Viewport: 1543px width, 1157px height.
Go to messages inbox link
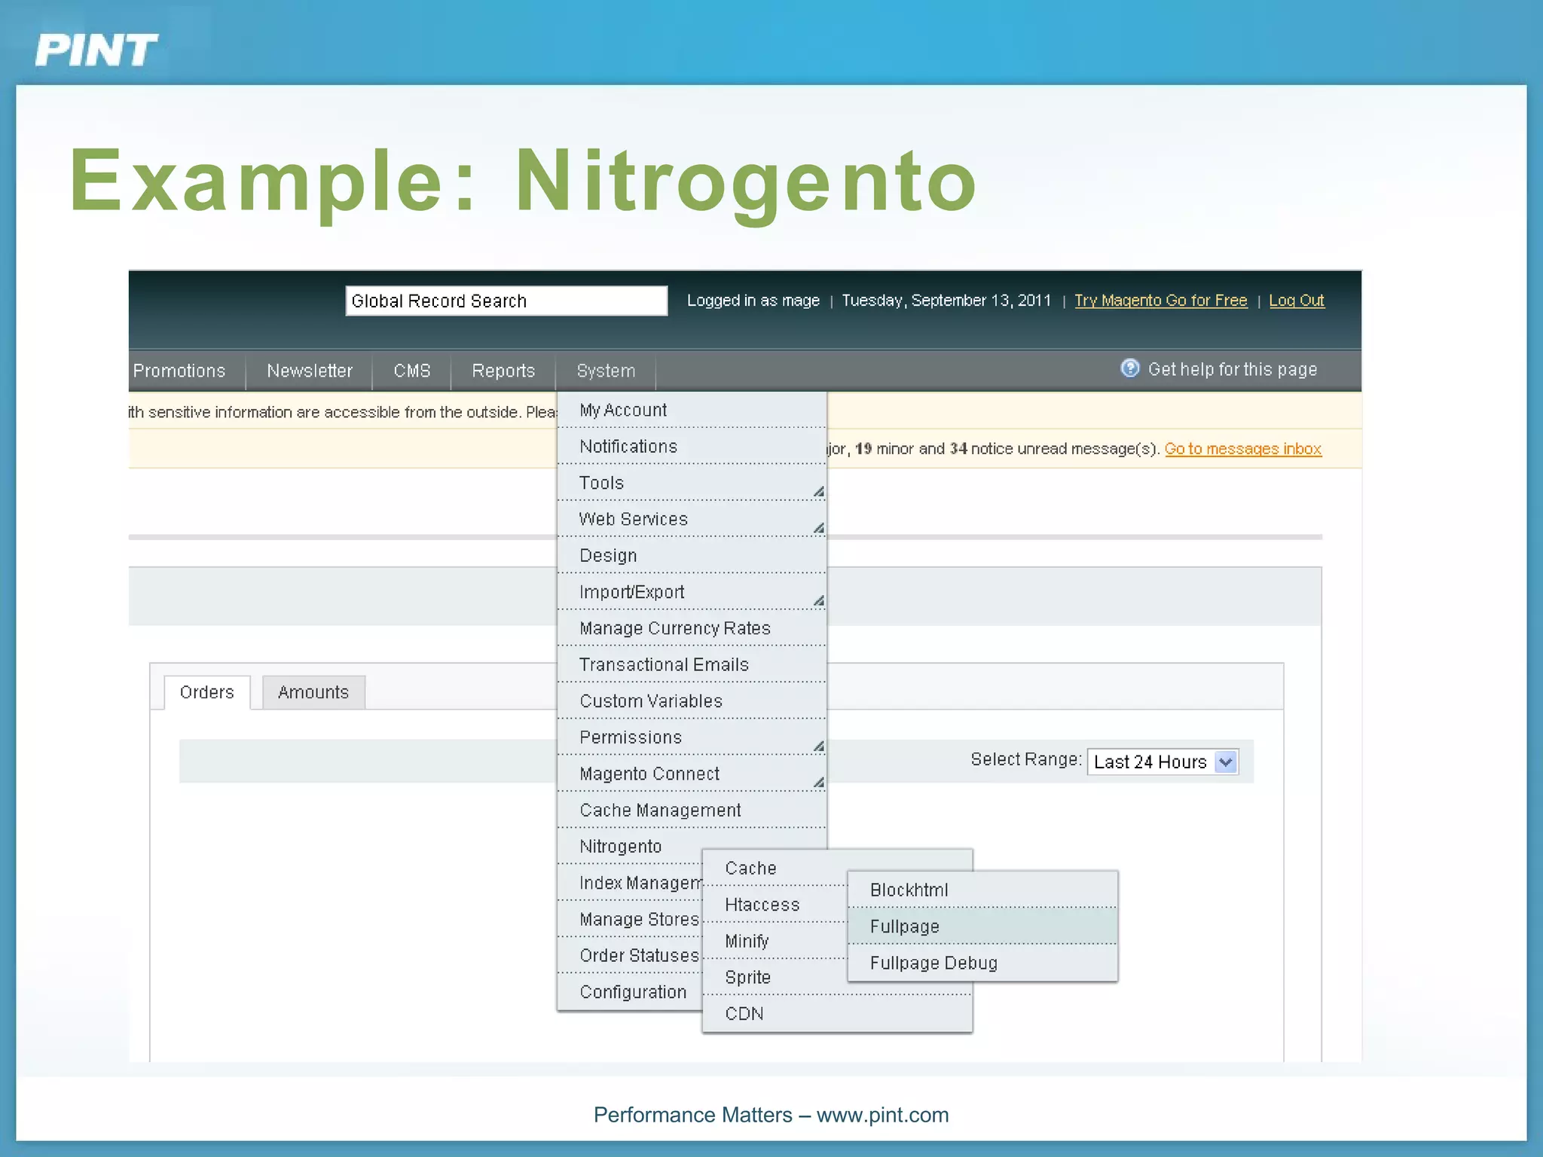[x=1242, y=449]
